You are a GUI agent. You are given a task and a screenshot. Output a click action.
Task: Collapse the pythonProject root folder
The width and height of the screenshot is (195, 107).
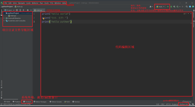point(4,13)
